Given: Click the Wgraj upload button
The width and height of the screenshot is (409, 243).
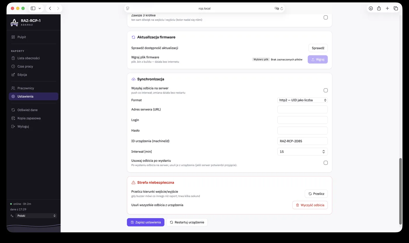Looking at the screenshot, I should (x=318, y=59).
